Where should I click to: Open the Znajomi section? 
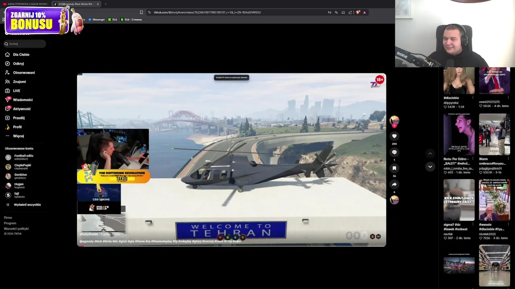pyautogui.click(x=16, y=81)
